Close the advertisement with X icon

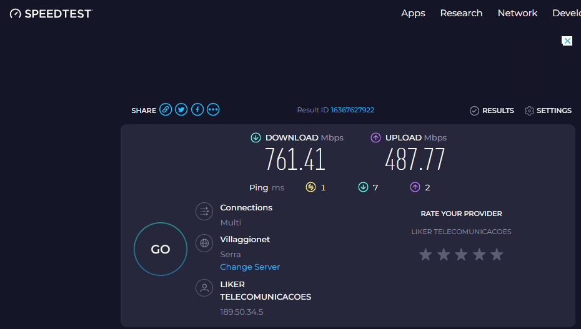(567, 41)
